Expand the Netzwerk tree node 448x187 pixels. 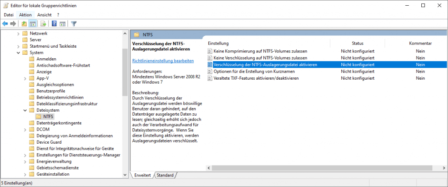click(x=18, y=34)
